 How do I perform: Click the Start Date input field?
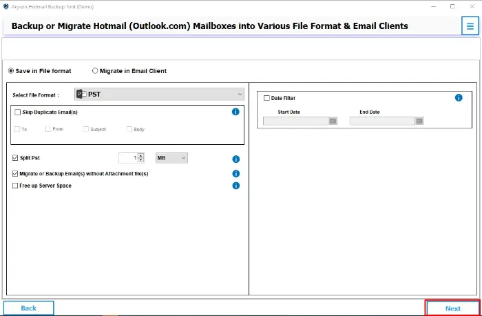point(296,121)
